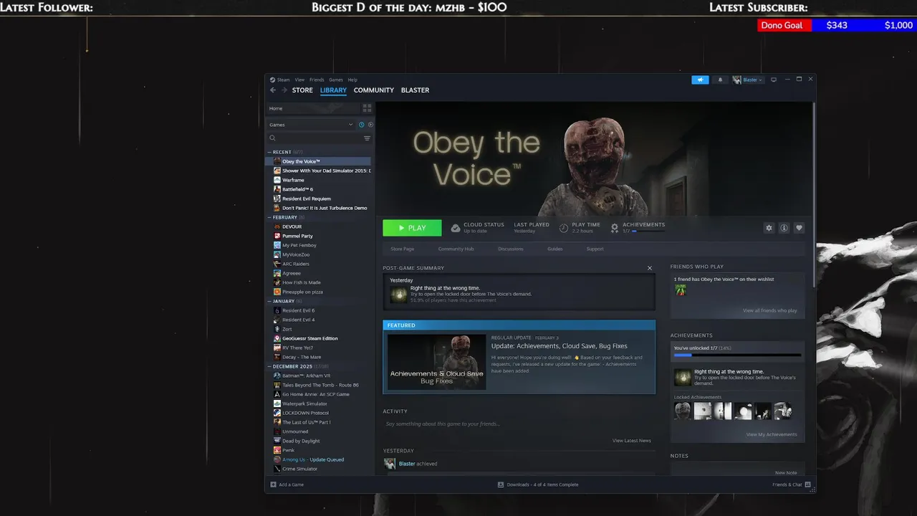Click the Add a Game plus icon
The image size is (917, 516).
[273, 484]
